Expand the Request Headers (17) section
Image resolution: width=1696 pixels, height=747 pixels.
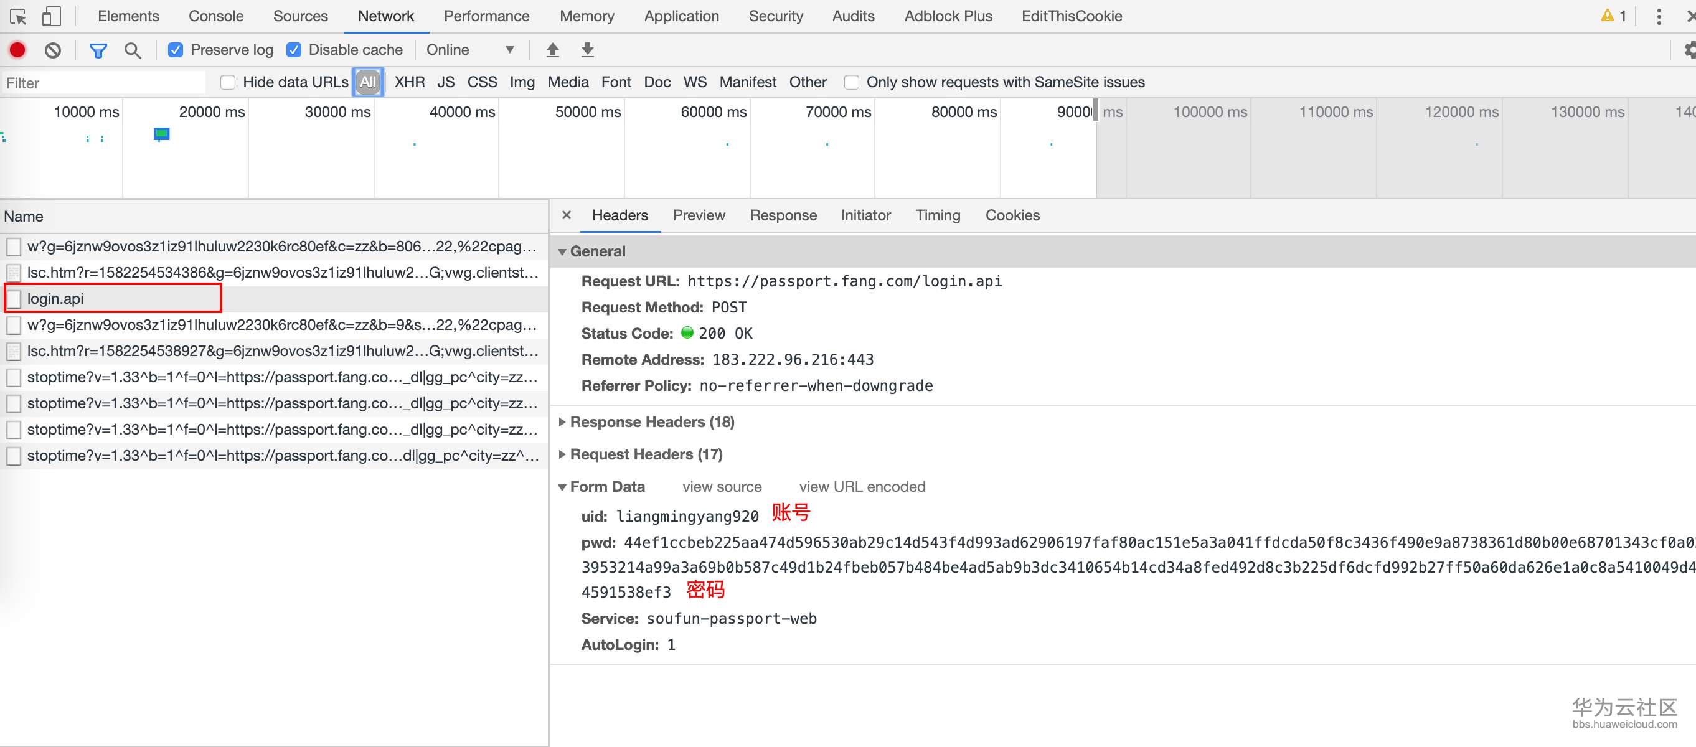(x=645, y=454)
